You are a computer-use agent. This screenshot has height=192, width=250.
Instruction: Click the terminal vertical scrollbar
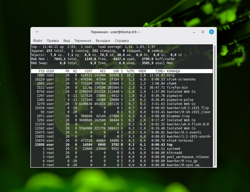(x=215, y=106)
